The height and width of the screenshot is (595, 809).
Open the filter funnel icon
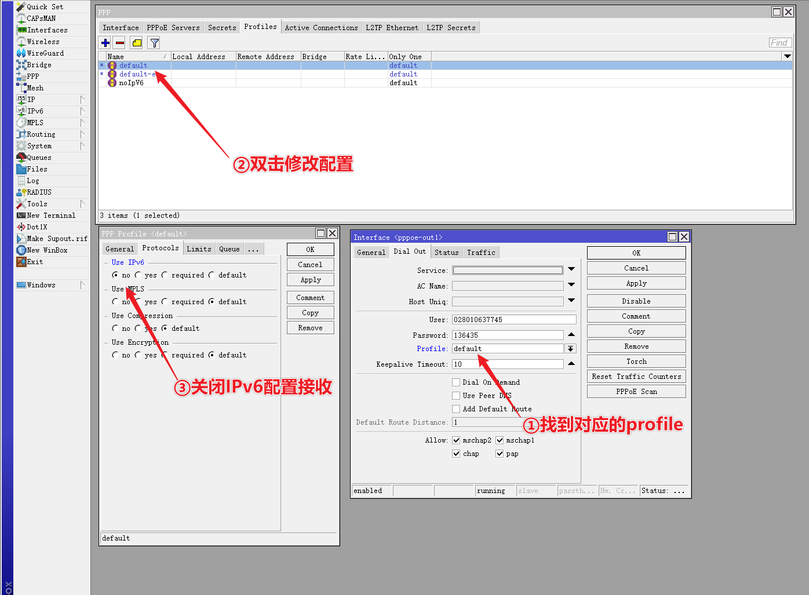click(154, 43)
